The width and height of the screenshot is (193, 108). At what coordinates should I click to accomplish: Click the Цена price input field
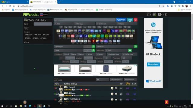coord(43,24)
